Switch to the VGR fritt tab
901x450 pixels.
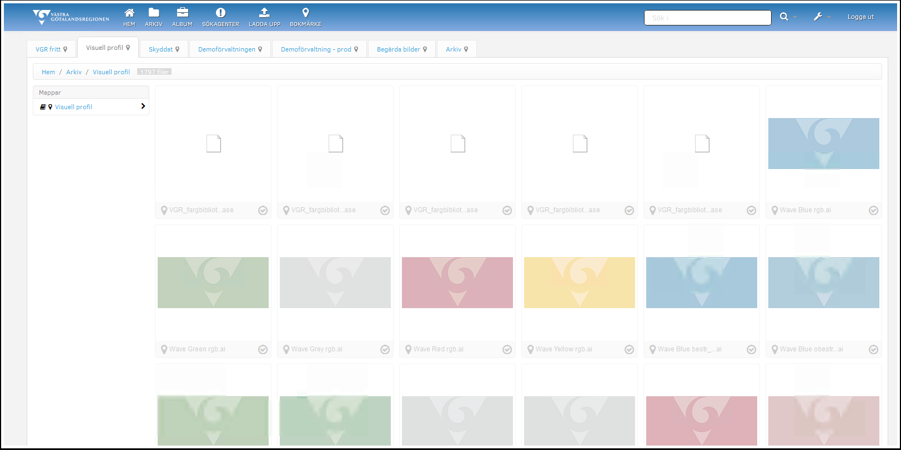[x=52, y=49]
